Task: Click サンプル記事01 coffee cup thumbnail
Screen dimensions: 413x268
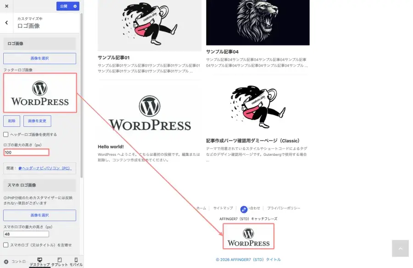Action: 149,25
